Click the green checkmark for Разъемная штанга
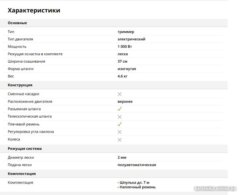 pyautogui.click(x=119, y=109)
